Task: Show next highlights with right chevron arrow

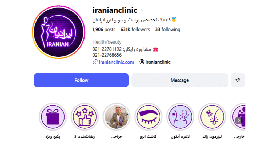Action: 238,120
